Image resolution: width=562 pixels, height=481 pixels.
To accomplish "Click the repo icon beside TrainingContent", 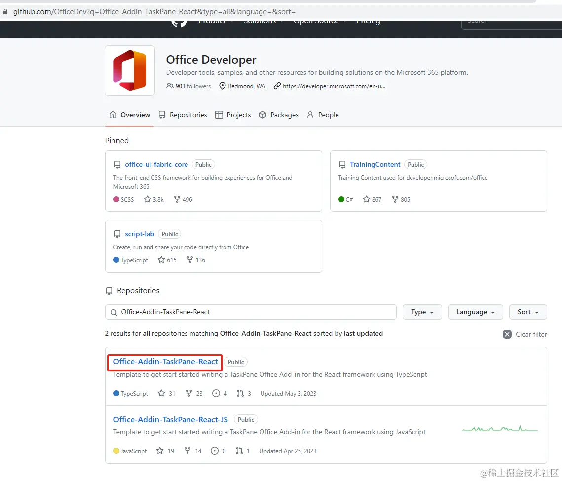I will [x=342, y=165].
